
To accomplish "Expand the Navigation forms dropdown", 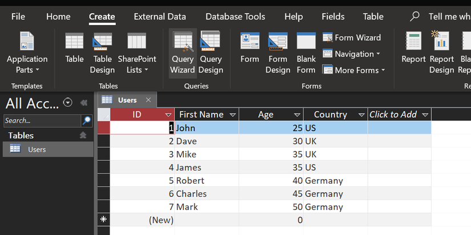I will coord(352,54).
